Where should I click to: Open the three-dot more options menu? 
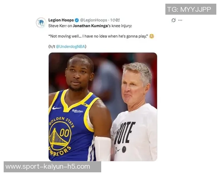(x=180, y=20)
